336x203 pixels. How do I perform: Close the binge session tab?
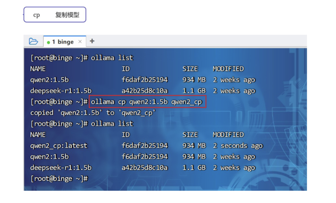coord(80,41)
